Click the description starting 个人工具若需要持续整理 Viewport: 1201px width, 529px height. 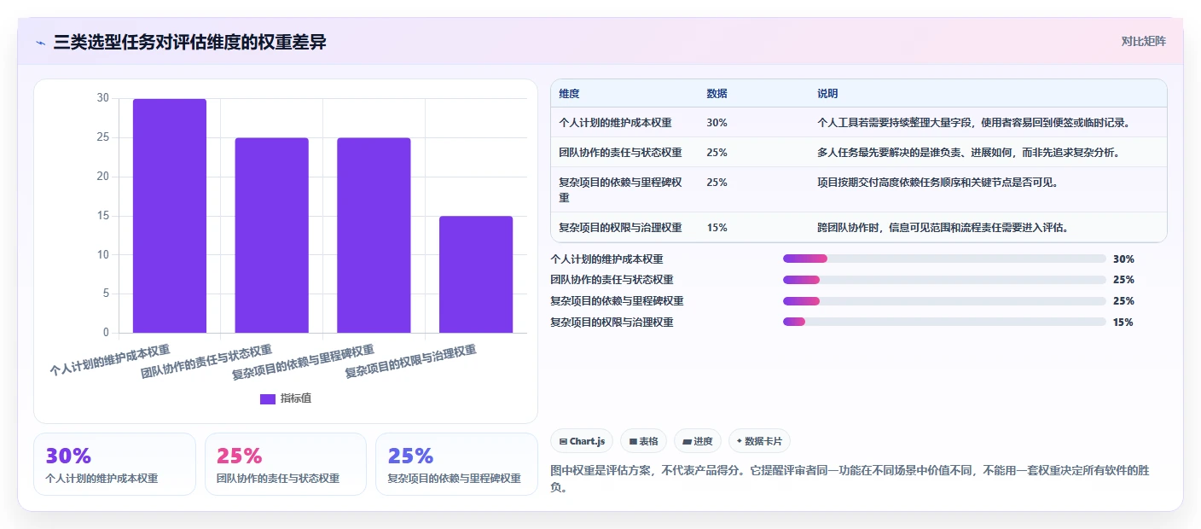tap(973, 123)
